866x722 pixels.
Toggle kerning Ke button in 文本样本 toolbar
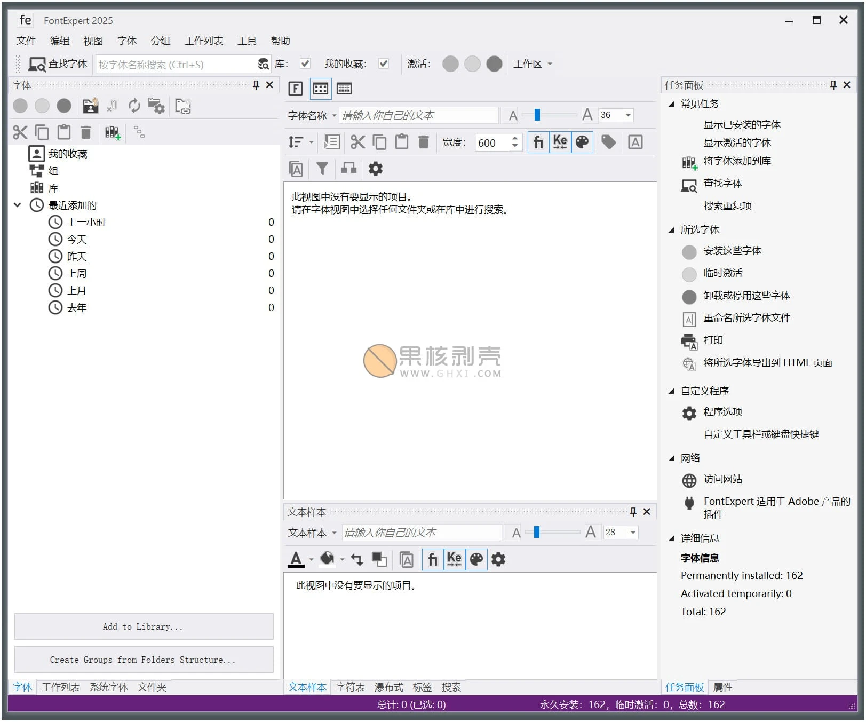click(454, 559)
